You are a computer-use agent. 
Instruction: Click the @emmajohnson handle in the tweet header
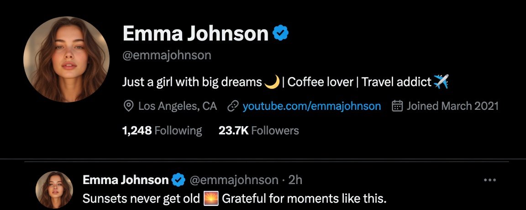click(234, 180)
